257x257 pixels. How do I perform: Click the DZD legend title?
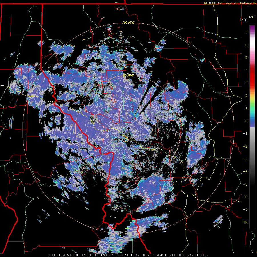tap(251, 17)
